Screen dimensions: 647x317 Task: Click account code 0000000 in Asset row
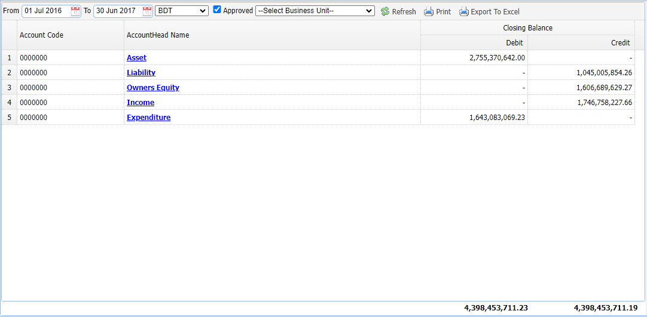(33, 58)
